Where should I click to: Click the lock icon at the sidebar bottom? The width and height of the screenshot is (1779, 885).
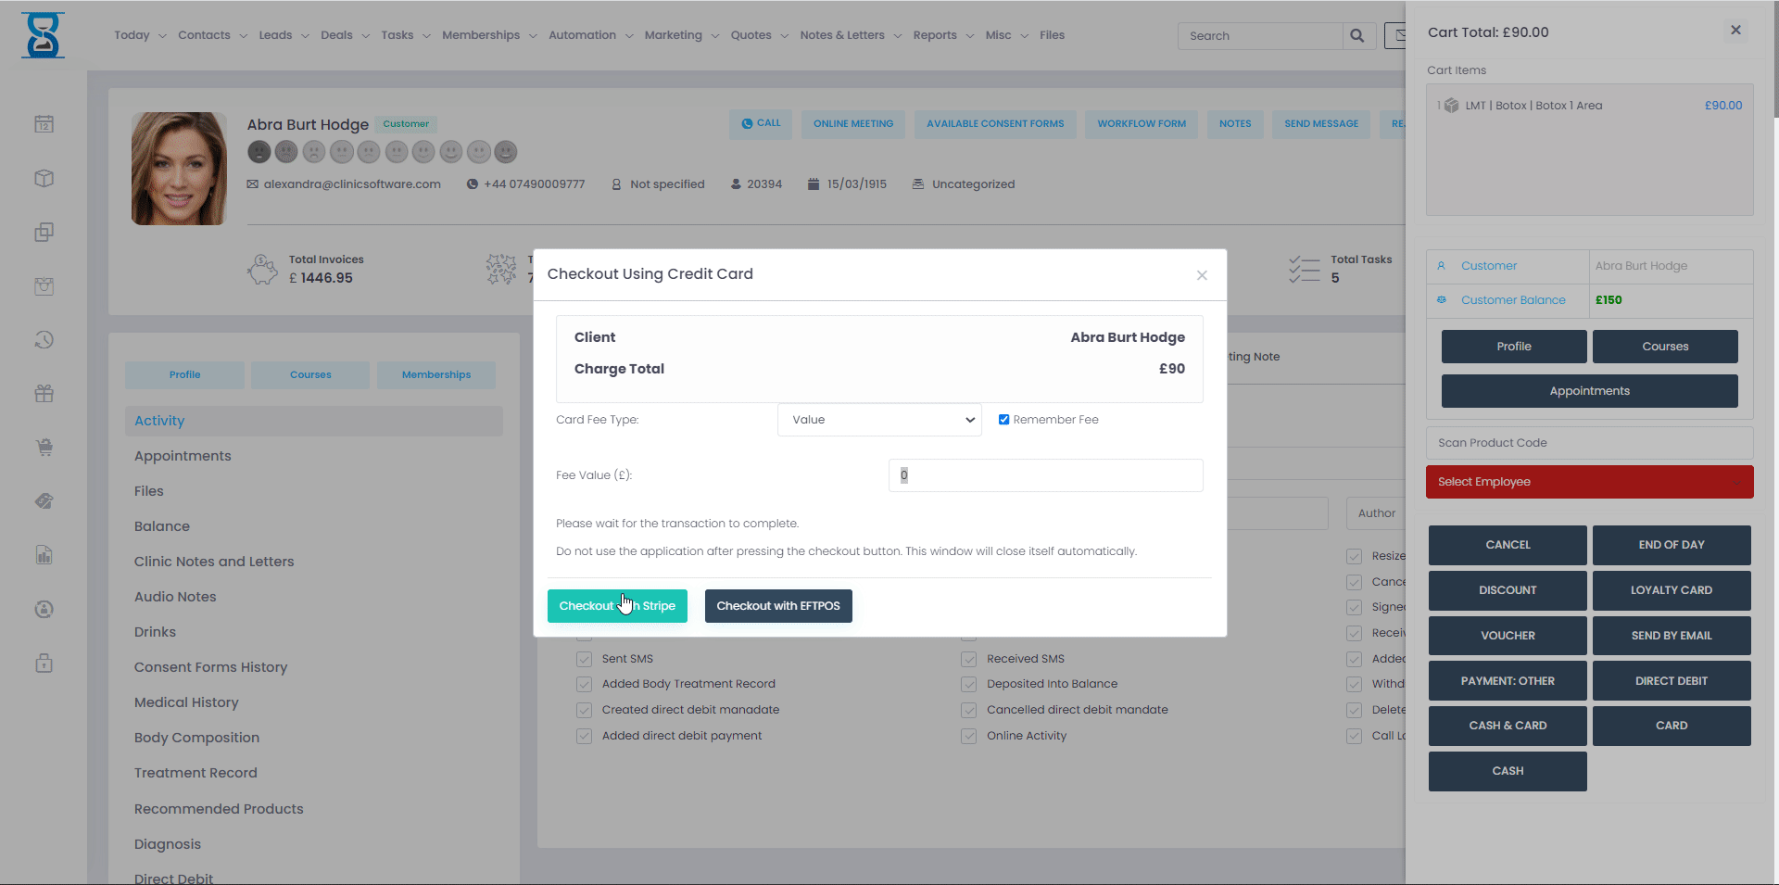pos(44,663)
